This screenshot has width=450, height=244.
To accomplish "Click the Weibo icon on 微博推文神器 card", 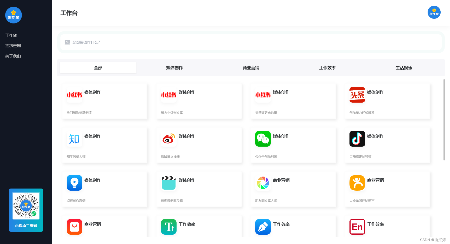I will (169, 139).
